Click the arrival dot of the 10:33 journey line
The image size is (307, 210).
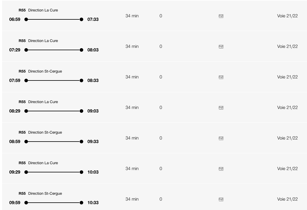coord(81,203)
